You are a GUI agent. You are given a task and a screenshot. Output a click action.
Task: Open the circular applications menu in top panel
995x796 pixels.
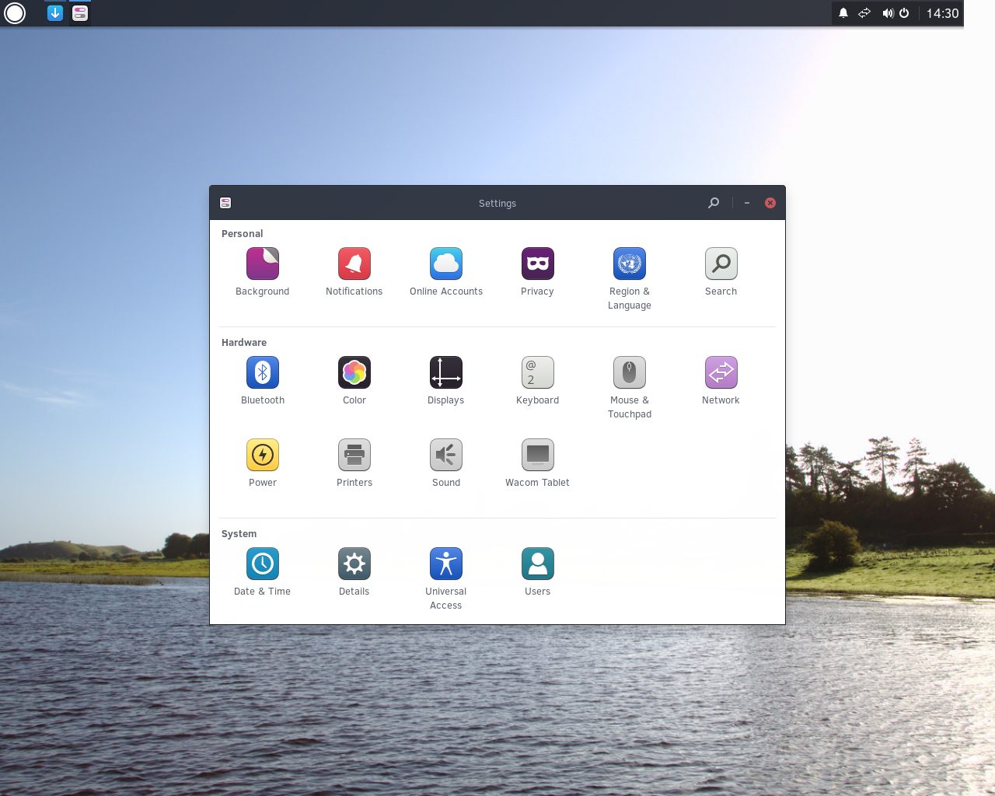[x=15, y=13]
